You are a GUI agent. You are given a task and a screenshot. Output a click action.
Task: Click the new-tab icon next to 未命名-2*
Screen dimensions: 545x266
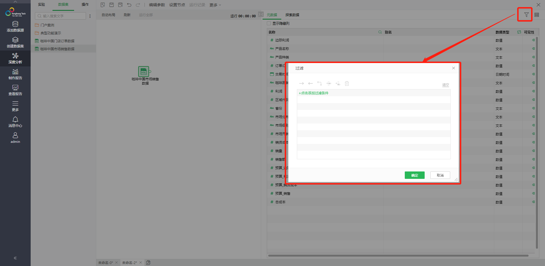click(148, 263)
